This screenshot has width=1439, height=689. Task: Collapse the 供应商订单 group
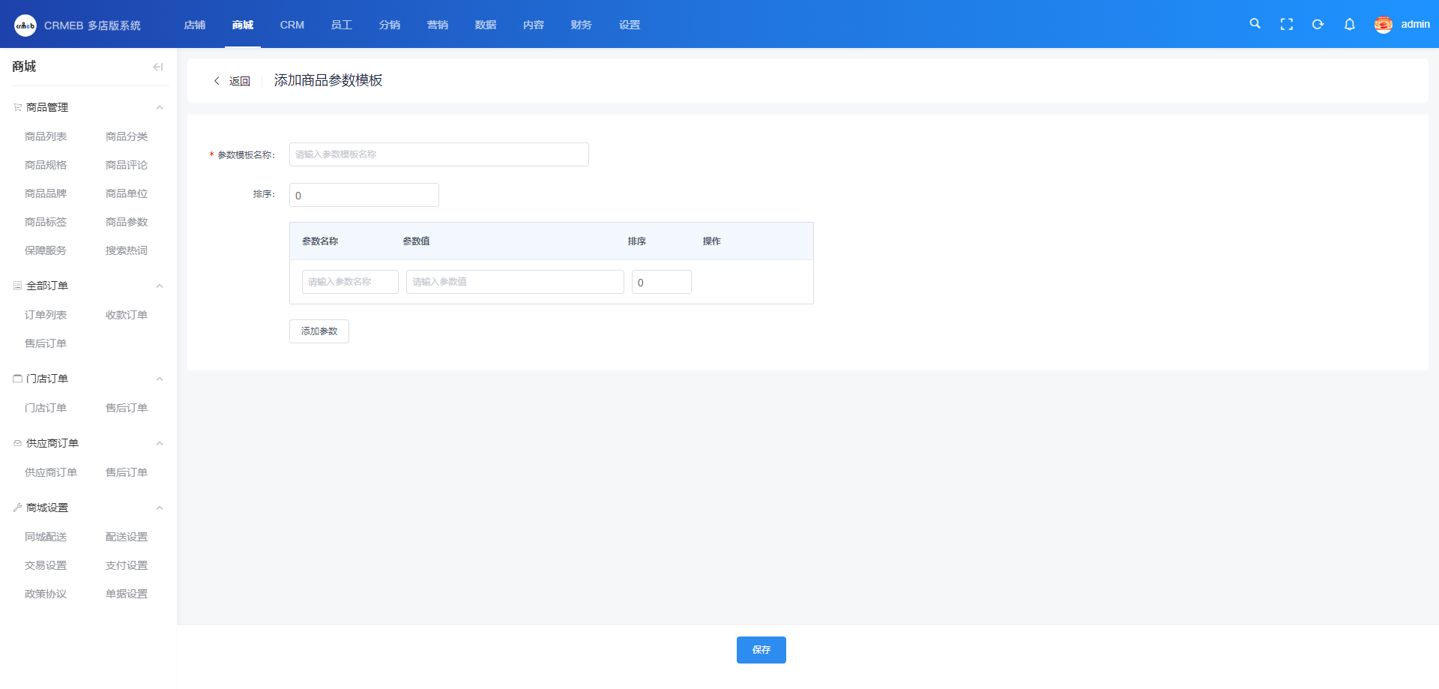coord(160,443)
